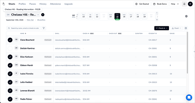195x103 pixels.
Task: Click the CB avatar for Clara Bouchard
Action: click(x=16, y=40)
